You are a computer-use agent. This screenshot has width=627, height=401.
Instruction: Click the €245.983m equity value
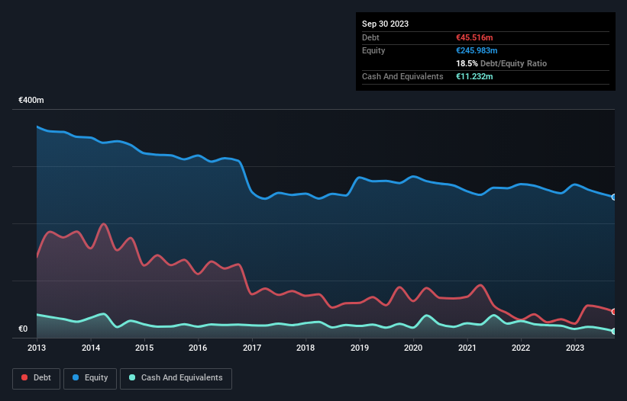click(x=477, y=50)
